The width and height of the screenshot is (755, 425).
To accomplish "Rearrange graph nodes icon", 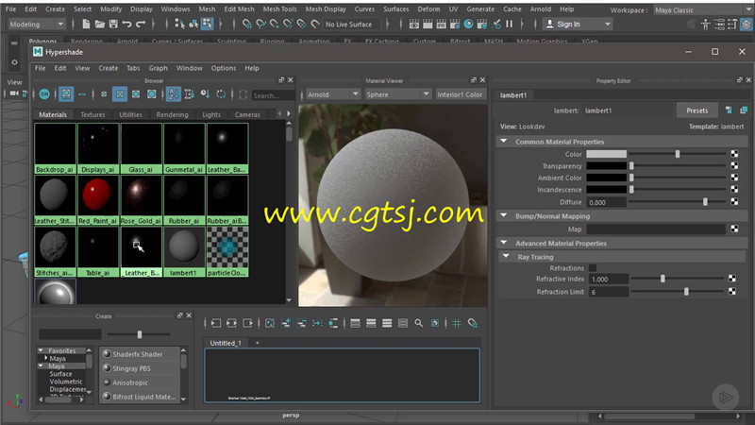I will (317, 323).
